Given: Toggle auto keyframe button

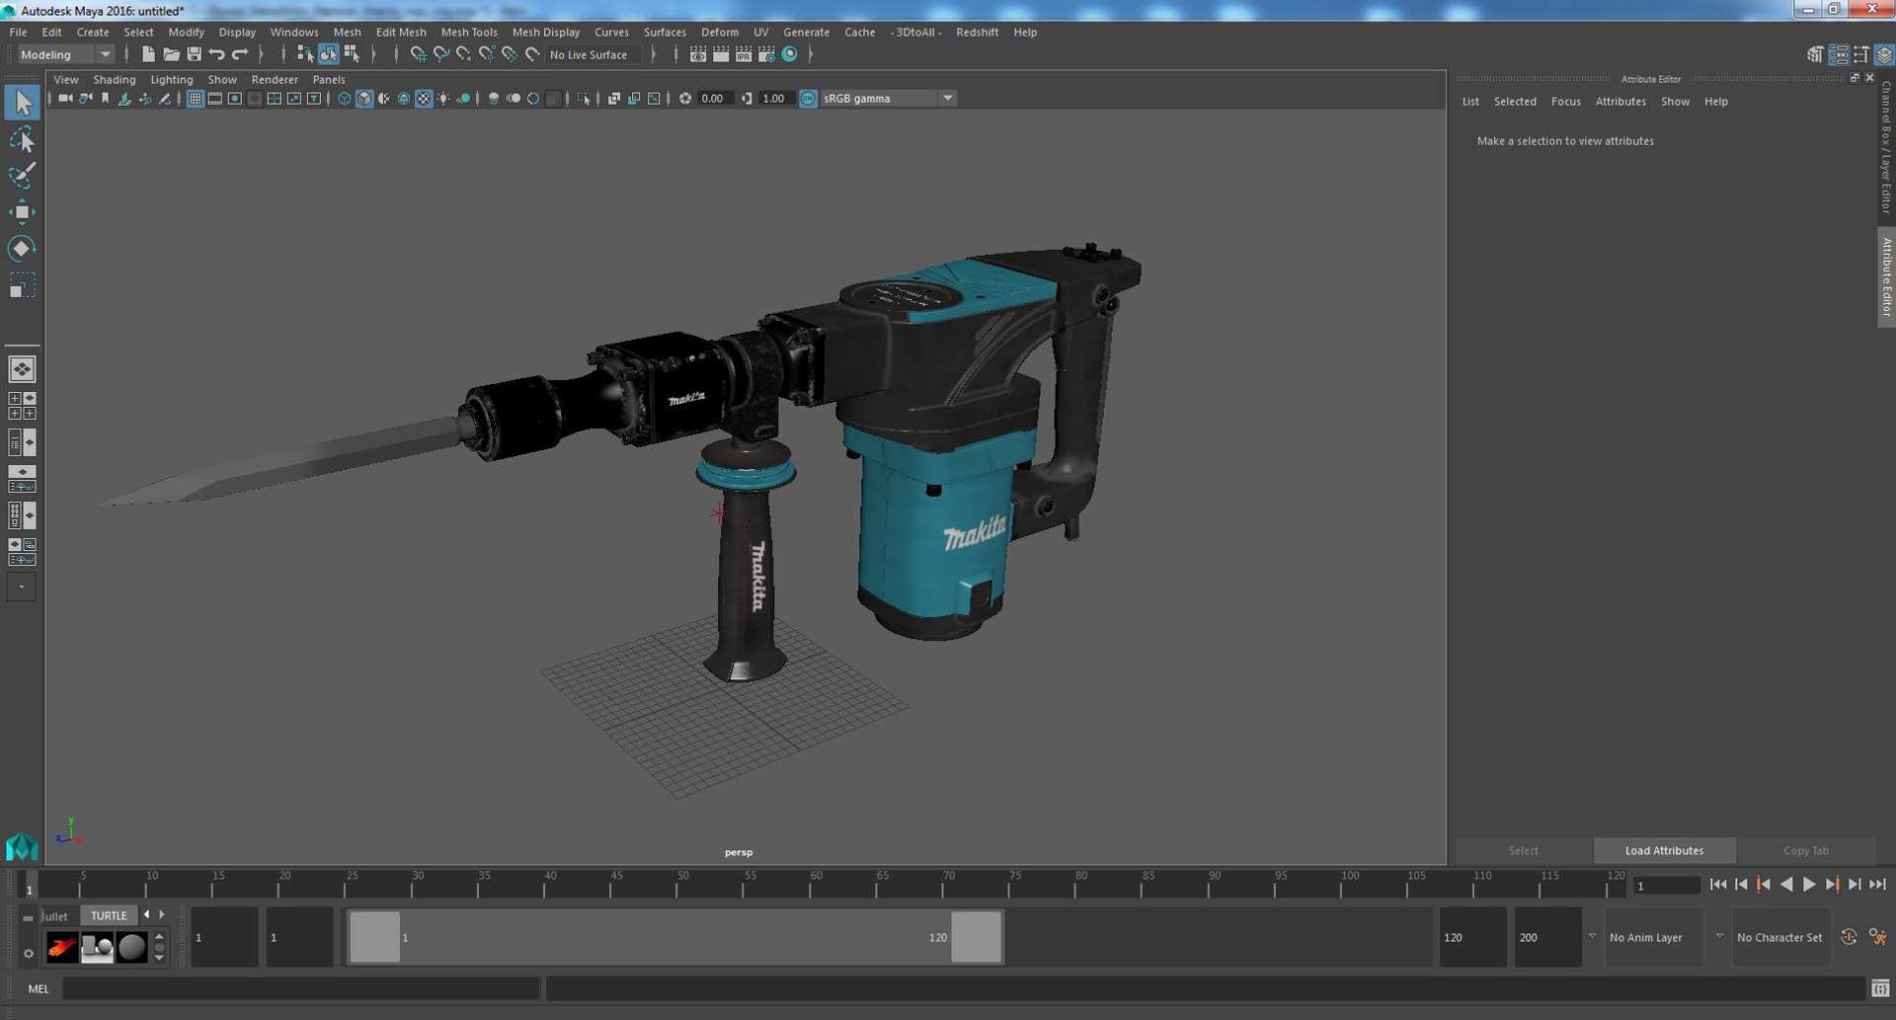Looking at the screenshot, I should [1849, 937].
